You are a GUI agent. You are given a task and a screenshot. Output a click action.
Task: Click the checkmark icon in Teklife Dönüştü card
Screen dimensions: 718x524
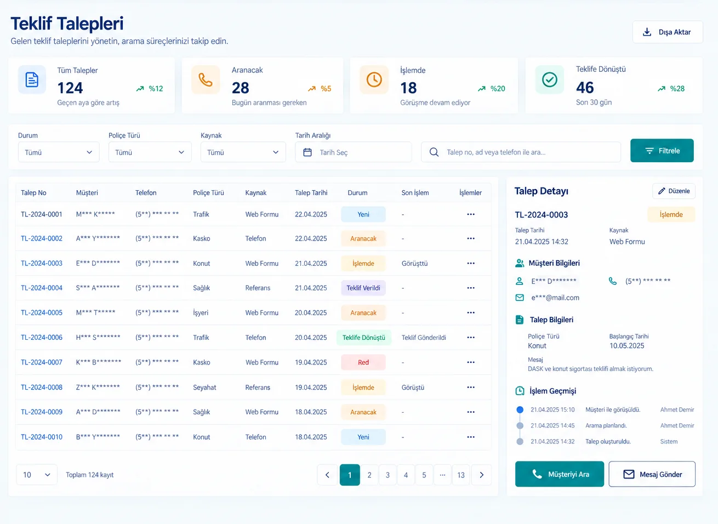tap(550, 79)
